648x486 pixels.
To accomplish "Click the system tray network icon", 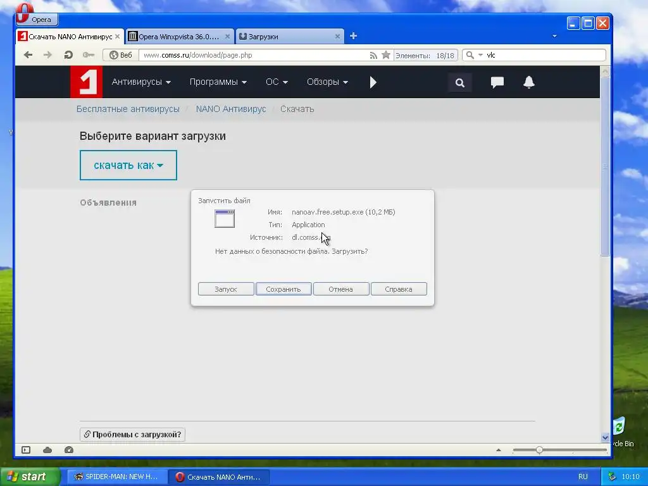I will [x=612, y=477].
